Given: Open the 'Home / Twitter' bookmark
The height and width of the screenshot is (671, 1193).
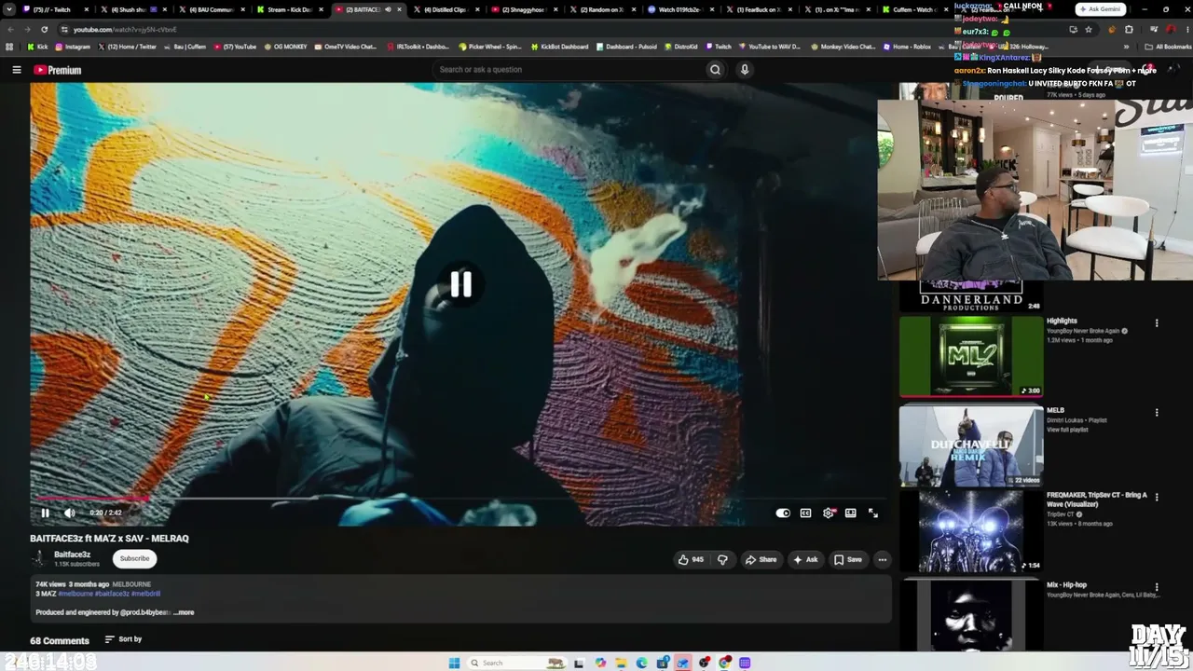Looking at the screenshot, I should click(x=128, y=47).
